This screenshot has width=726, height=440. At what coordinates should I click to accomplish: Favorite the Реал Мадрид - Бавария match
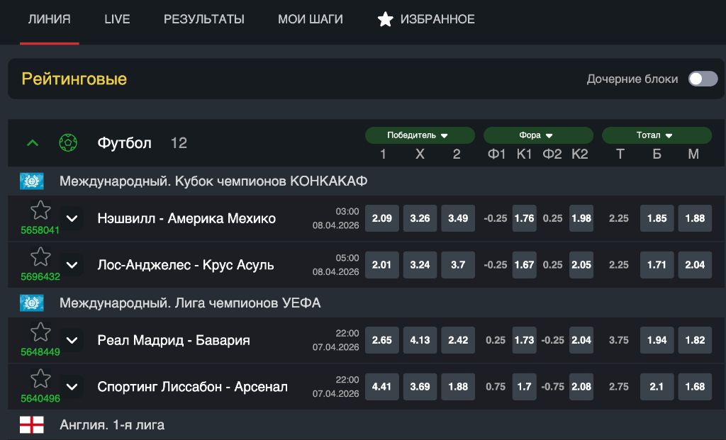coord(40,332)
